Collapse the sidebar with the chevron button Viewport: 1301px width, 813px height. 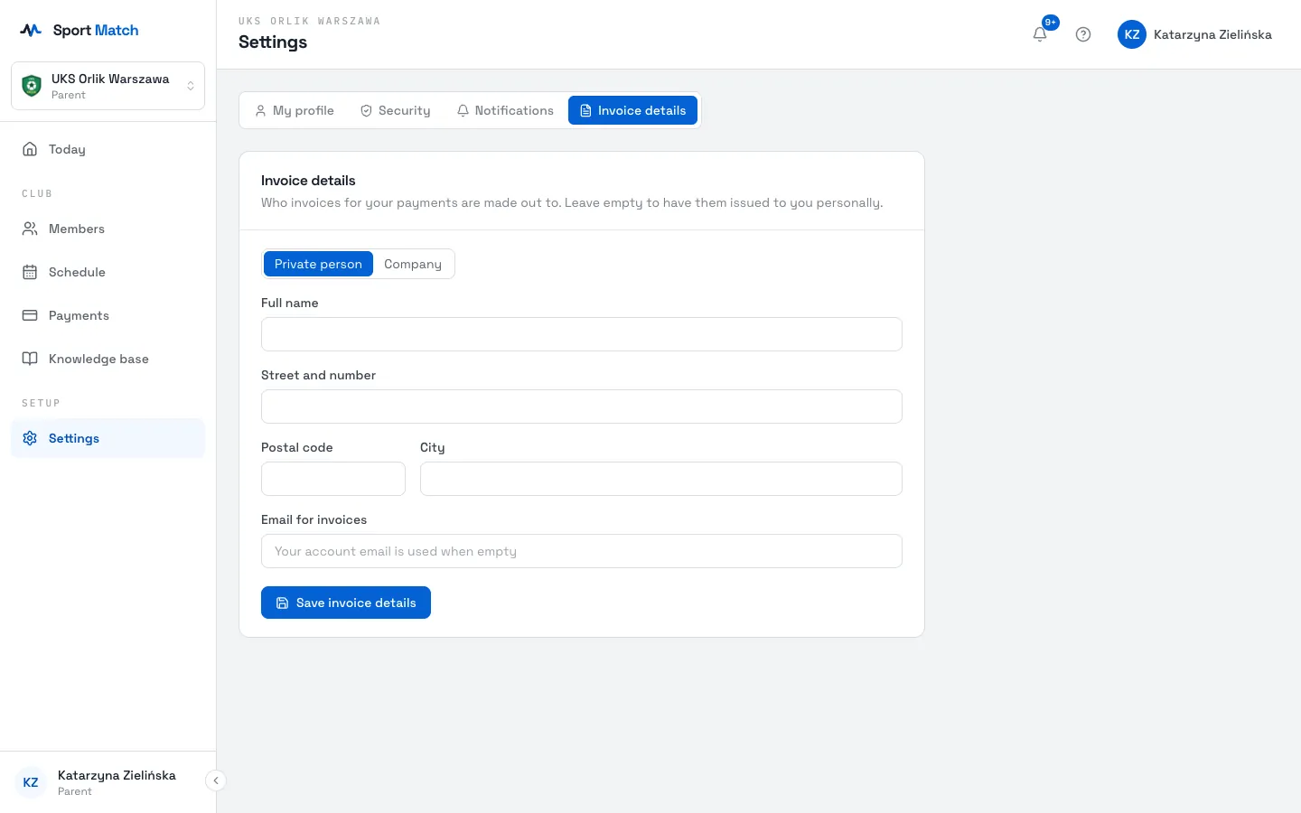point(216,780)
